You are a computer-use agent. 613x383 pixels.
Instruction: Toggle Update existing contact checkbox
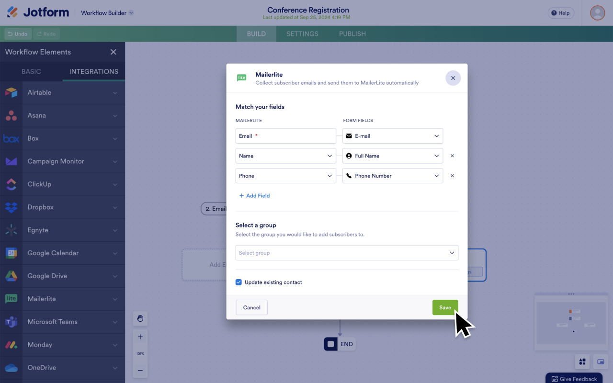click(x=238, y=282)
